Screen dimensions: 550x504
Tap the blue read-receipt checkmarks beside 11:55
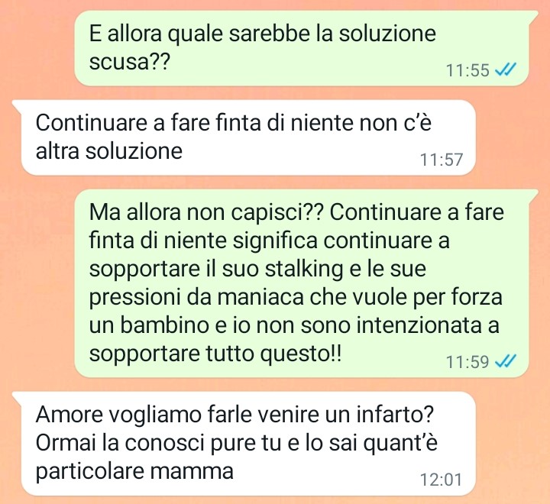coord(506,69)
